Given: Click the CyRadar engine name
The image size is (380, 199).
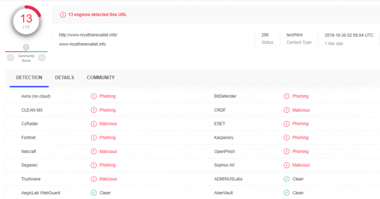Looking at the screenshot, I should [29, 124].
